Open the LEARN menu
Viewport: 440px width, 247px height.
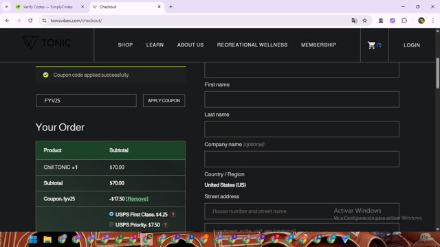click(155, 45)
